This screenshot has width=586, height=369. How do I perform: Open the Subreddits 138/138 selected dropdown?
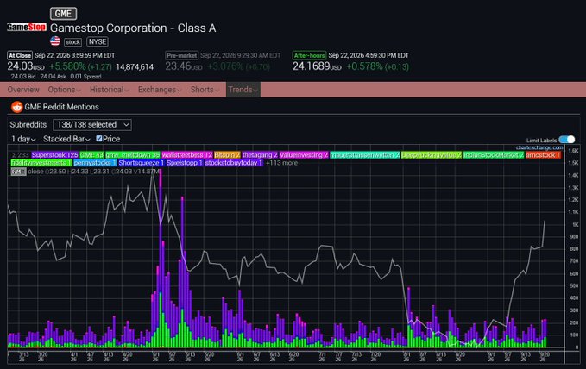[x=92, y=125]
